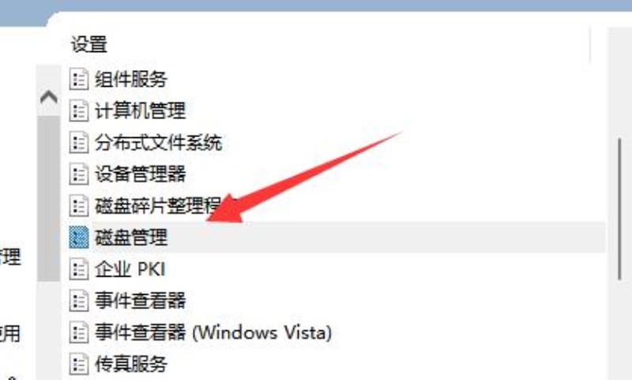Select 分布式文件系统 in the list
Viewport: 632px width, 380px height.
[159, 143]
